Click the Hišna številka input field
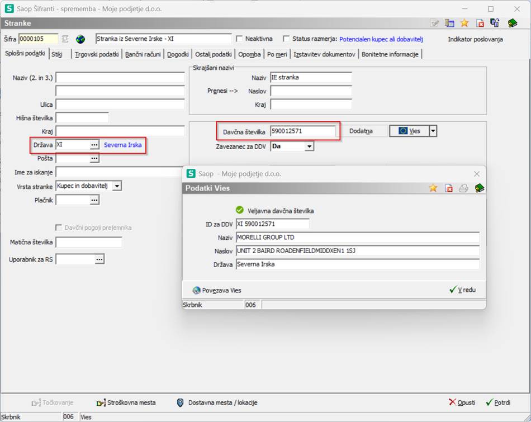The image size is (531, 422). pos(82,117)
